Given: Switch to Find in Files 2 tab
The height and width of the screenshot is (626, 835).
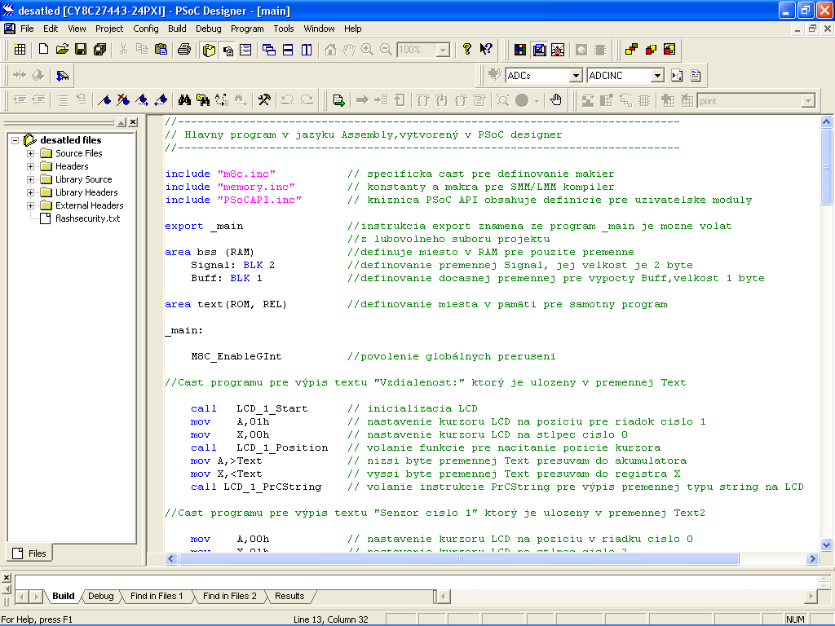Looking at the screenshot, I should point(229,596).
